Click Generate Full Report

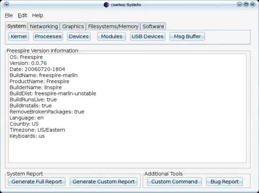coord(37,182)
